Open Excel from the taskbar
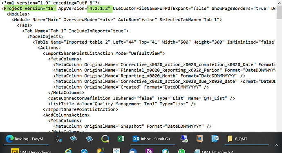 click(121, 139)
